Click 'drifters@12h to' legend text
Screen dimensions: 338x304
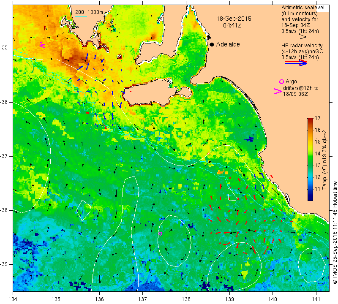(301, 88)
